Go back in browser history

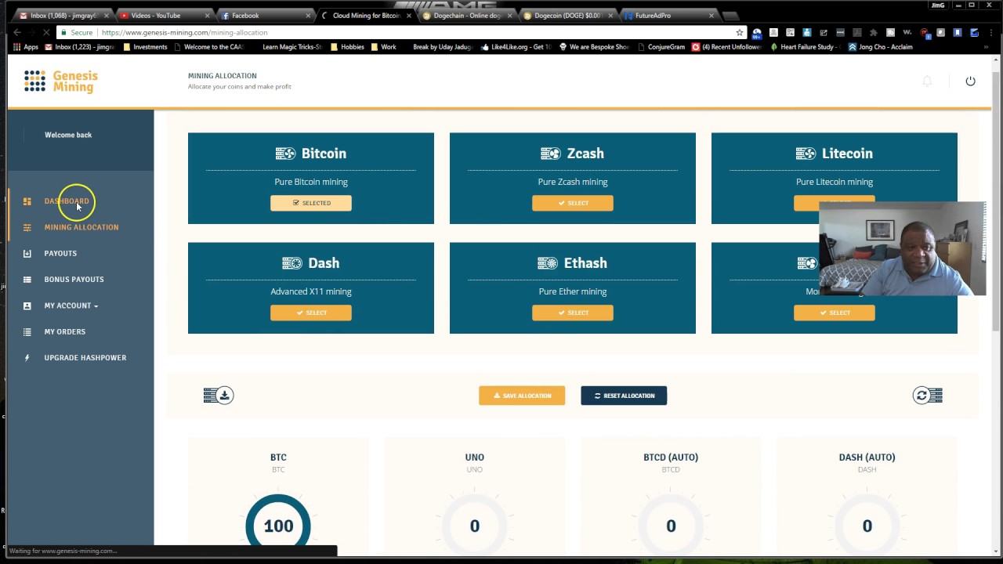coord(16,32)
